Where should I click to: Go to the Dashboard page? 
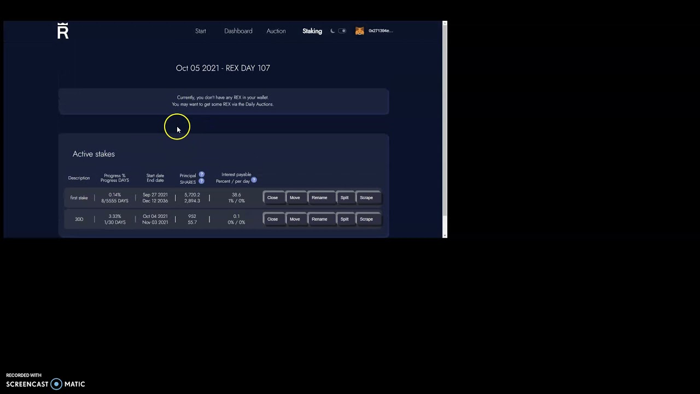[x=238, y=31]
